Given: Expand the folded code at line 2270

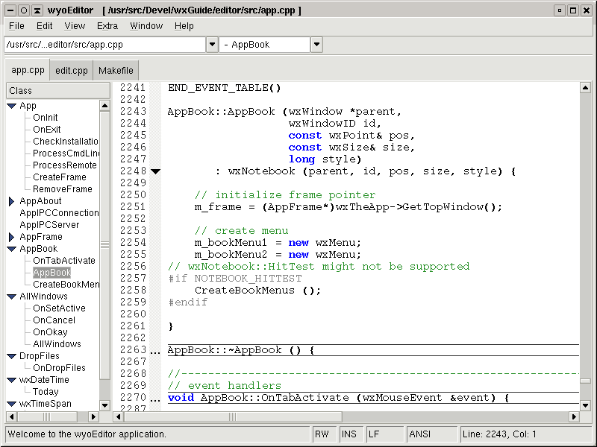Looking at the screenshot, I should 155,400.
